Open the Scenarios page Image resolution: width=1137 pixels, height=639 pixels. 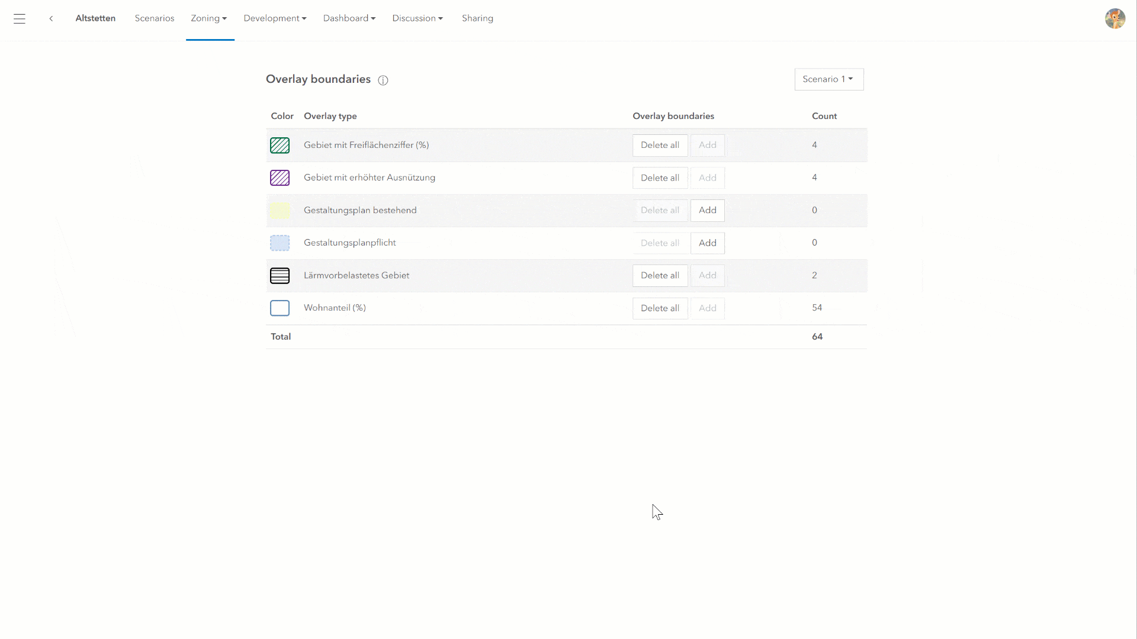tap(154, 18)
